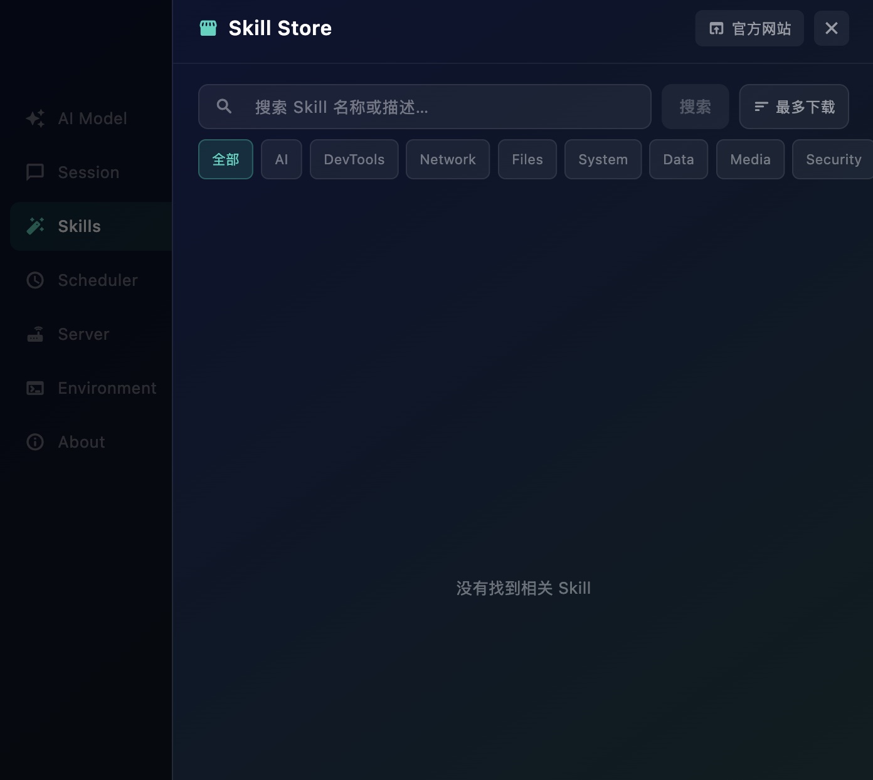Enable the DevTools category filter
The height and width of the screenshot is (780, 873).
tap(354, 159)
